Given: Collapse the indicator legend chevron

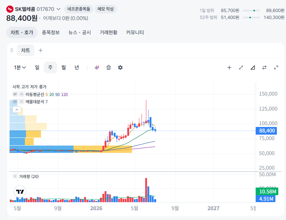Looking at the screenshot, I should click(x=17, y=109).
